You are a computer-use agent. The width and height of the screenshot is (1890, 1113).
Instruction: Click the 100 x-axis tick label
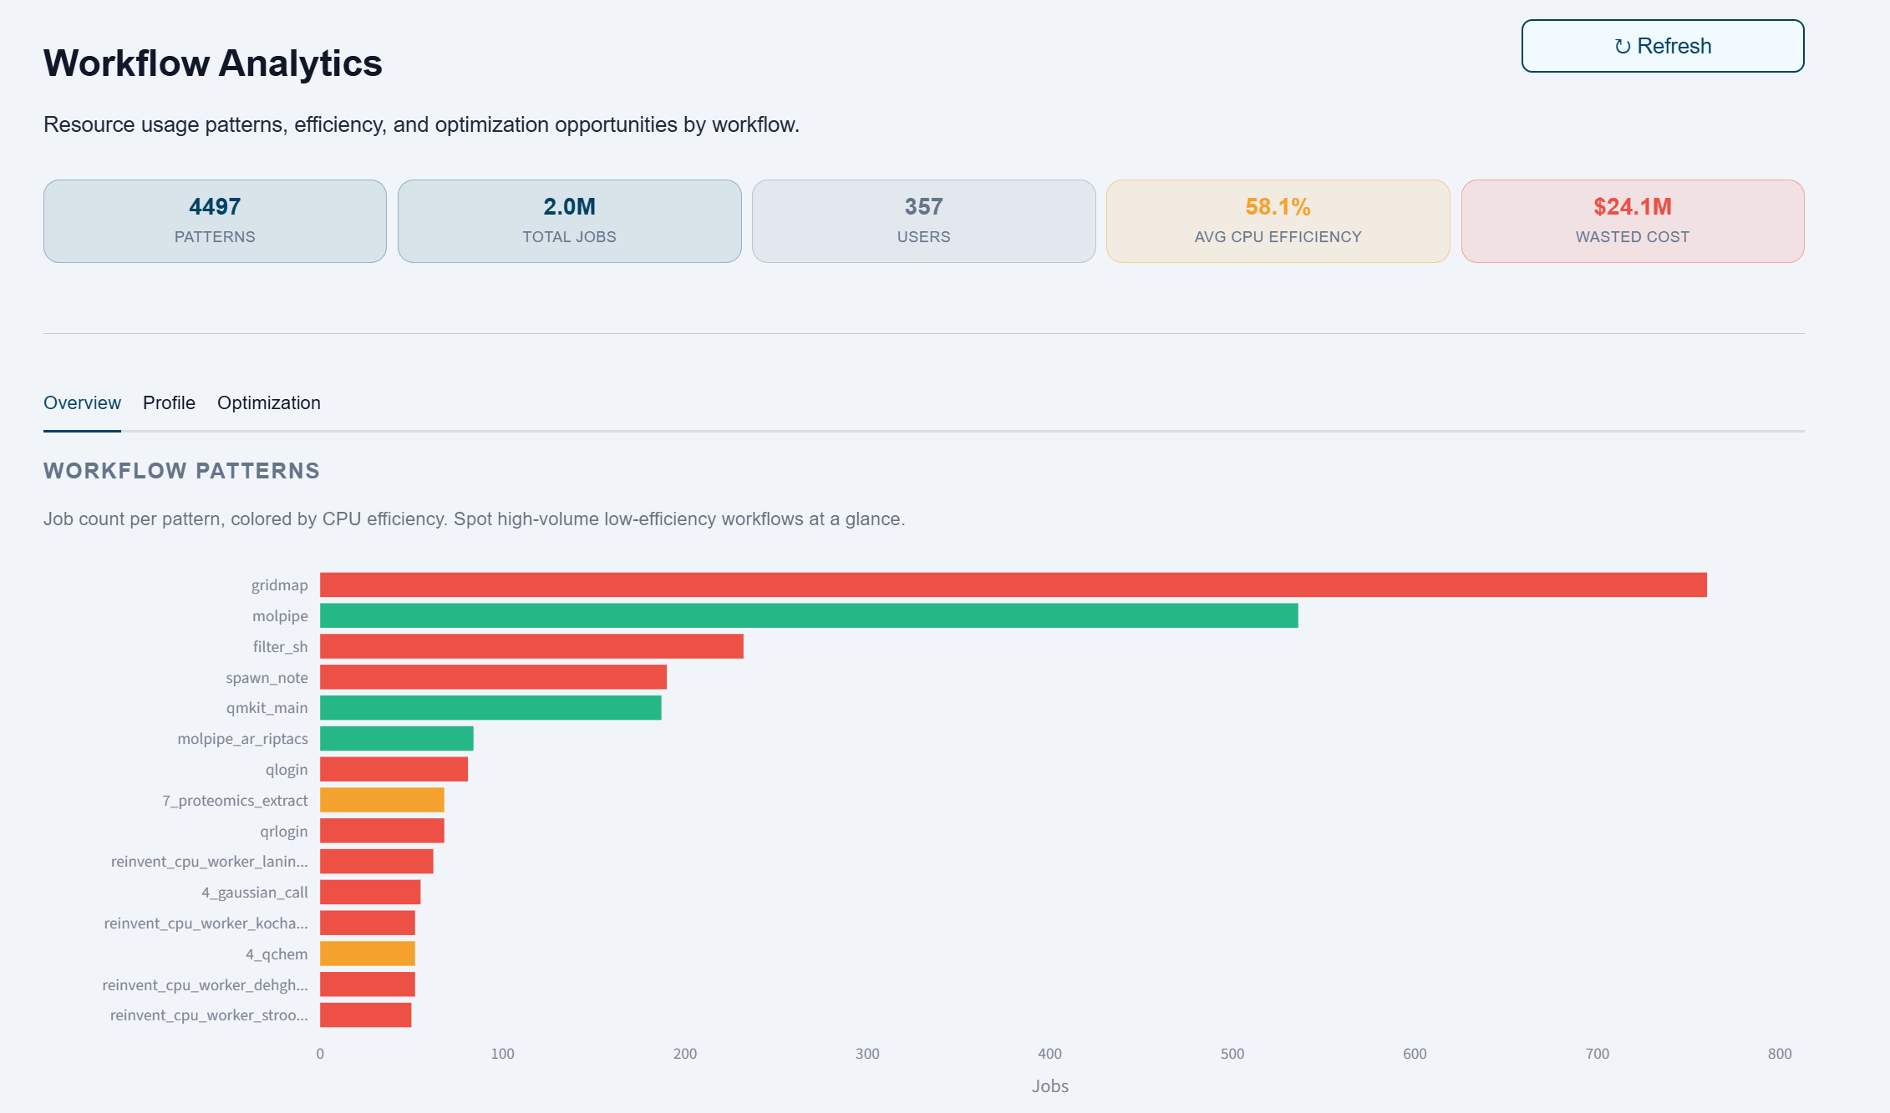coord(502,1054)
